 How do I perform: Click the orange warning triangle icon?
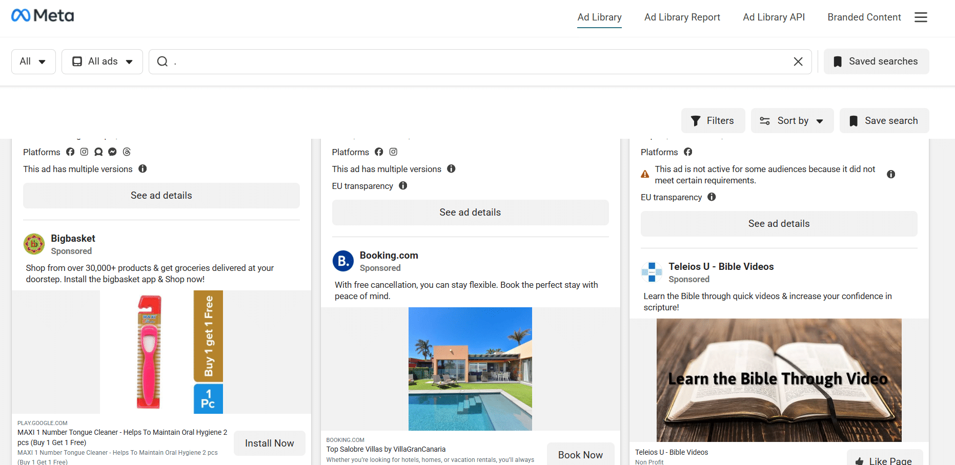point(645,174)
